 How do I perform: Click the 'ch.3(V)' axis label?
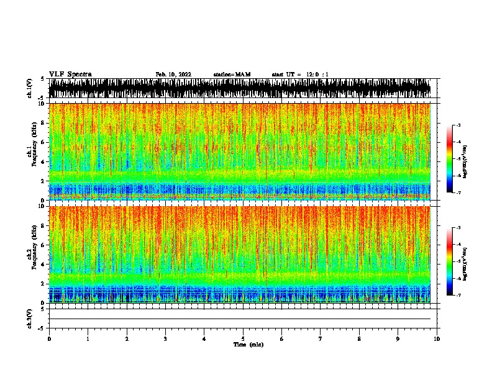(30, 319)
